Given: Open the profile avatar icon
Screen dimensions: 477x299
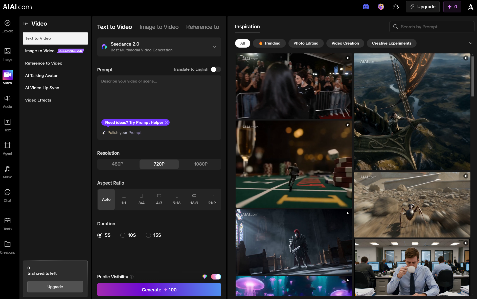Looking at the screenshot, I should point(470,7).
